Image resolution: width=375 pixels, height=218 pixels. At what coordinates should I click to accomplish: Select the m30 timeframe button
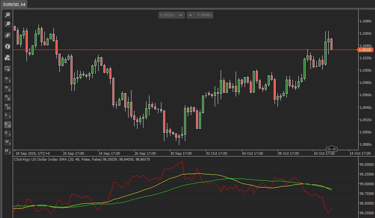[7, 107]
